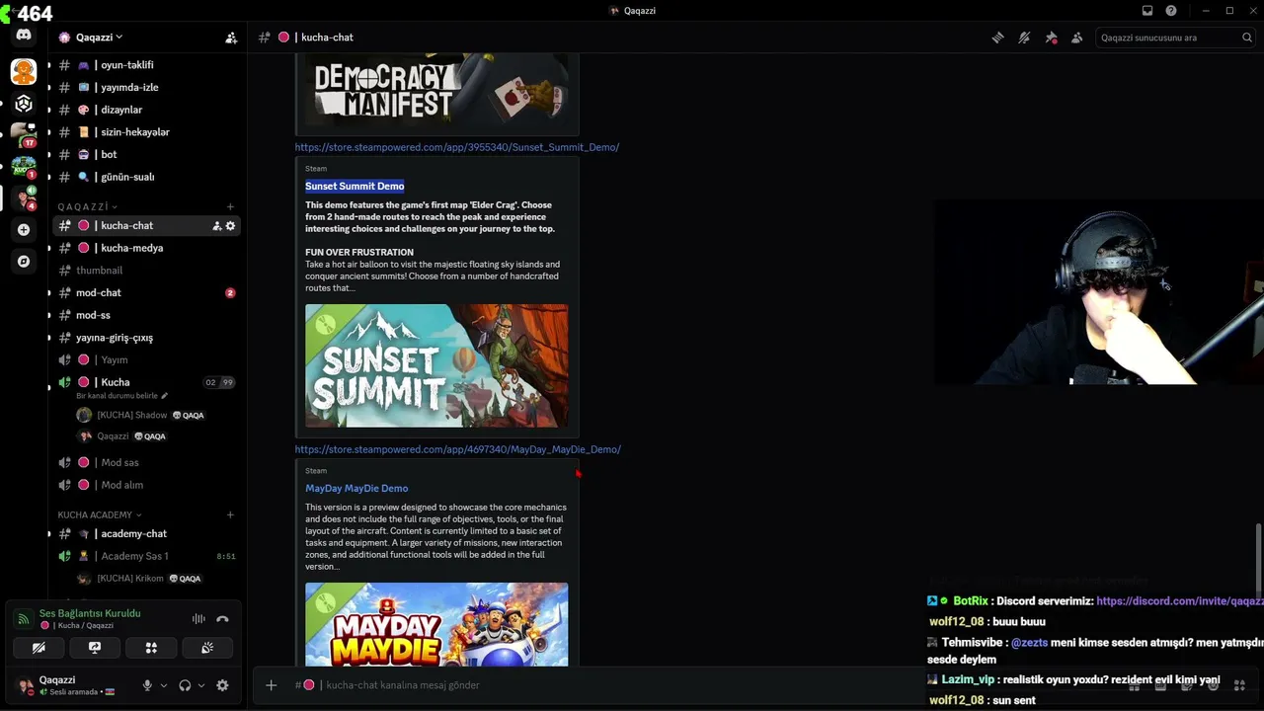Open the MayDay_MayDie_Demo Steam store link
The width and height of the screenshot is (1264, 711).
coord(458,449)
